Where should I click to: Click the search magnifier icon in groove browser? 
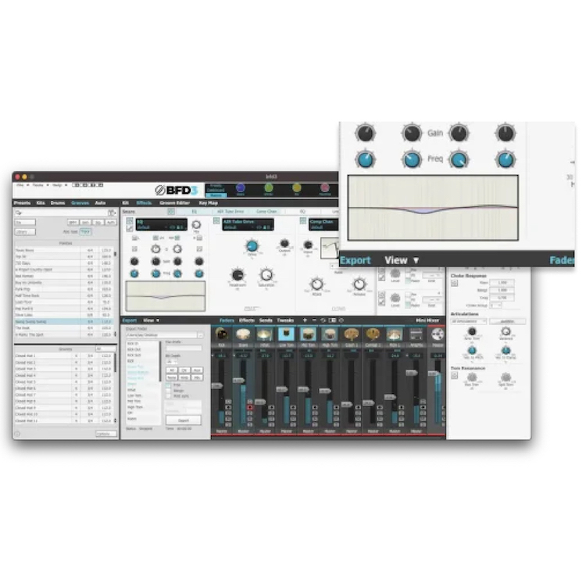pos(18,213)
